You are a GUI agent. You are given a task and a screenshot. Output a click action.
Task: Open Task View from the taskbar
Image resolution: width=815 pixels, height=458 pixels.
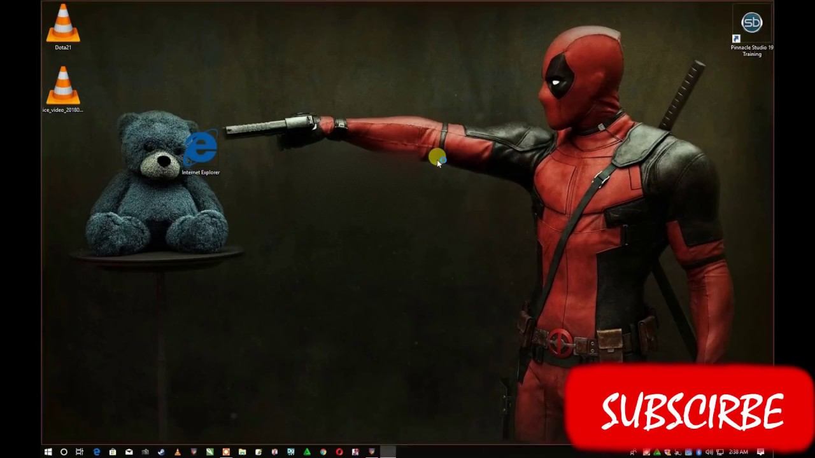80,452
